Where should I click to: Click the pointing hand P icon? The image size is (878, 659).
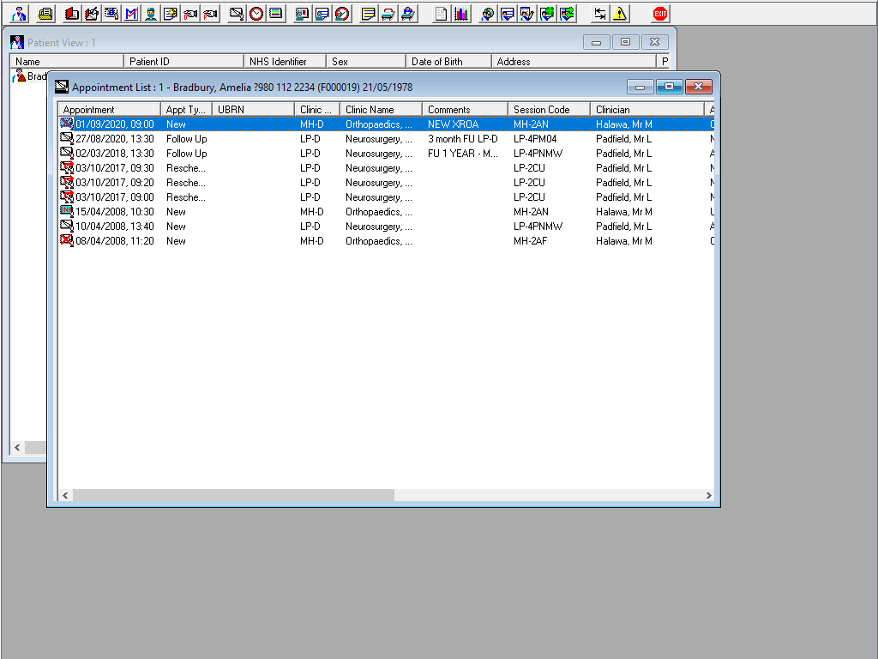coord(210,14)
